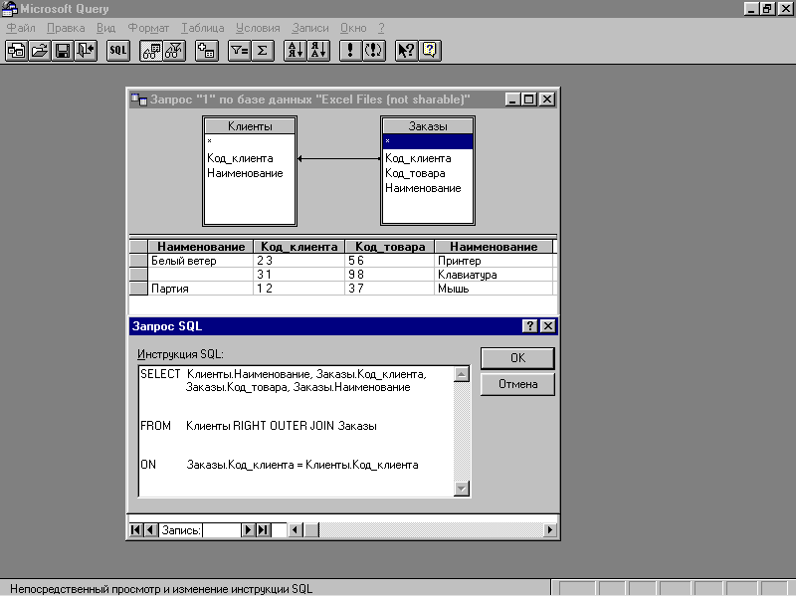The height and width of the screenshot is (597, 796).
Task: Open the Правка menu
Action: 66,28
